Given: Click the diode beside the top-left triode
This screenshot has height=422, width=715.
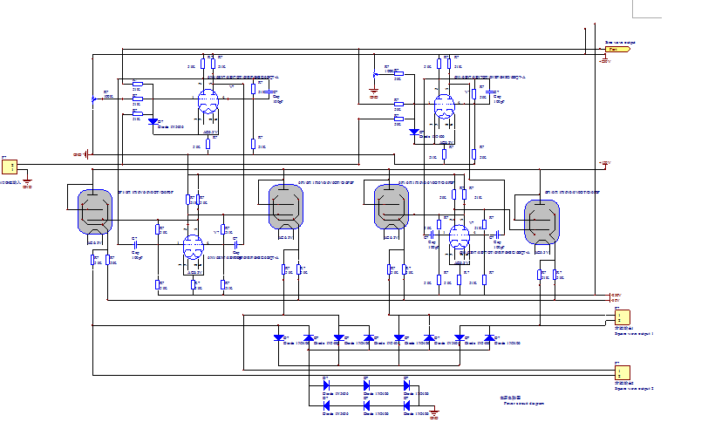Looking at the screenshot, I should click(x=153, y=122).
